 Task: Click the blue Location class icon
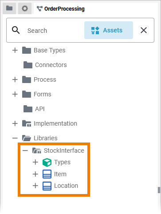coord(47,186)
